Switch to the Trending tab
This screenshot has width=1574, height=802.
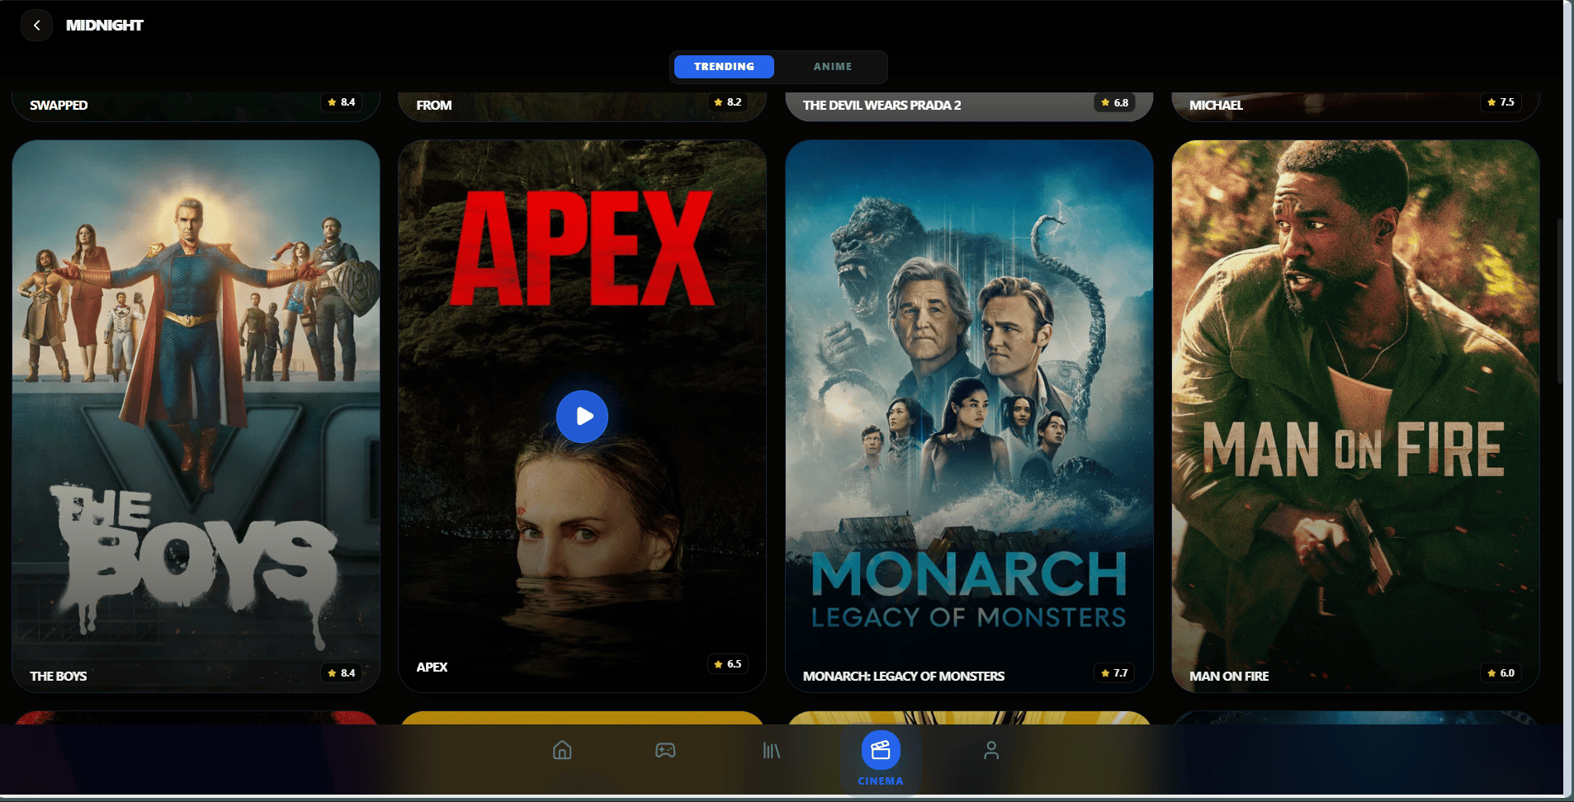[x=724, y=67]
